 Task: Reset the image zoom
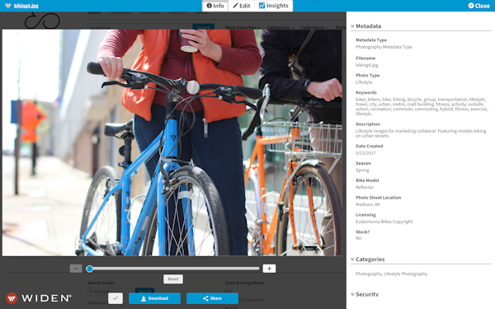(173, 279)
